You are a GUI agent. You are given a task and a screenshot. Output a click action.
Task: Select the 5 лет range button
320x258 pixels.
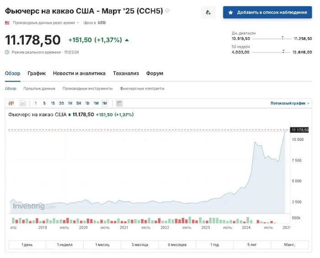[x=252, y=245]
